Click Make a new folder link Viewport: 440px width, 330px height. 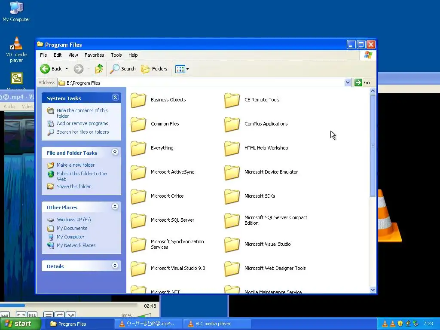point(76,165)
